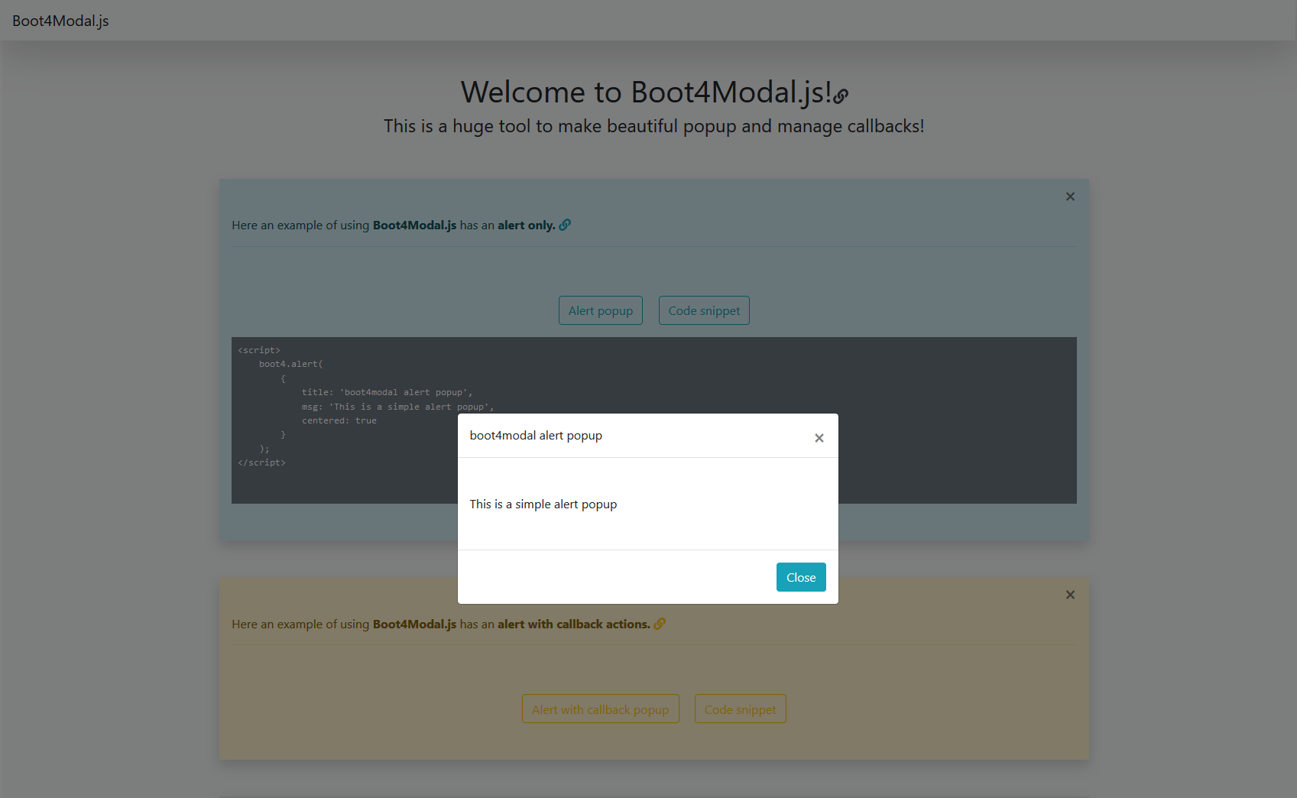1297x798 pixels.
Task: Close the boot4modal alert popup
Action: click(x=800, y=577)
